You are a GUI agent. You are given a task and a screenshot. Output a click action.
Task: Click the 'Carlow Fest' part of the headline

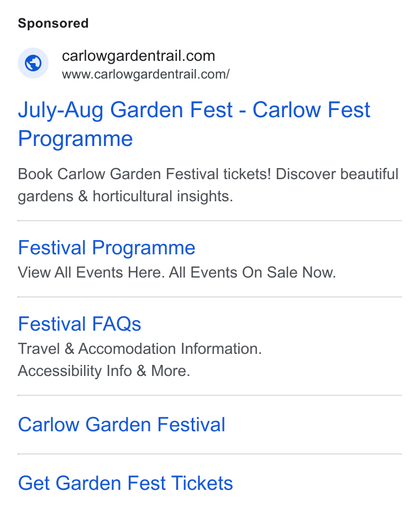(311, 109)
